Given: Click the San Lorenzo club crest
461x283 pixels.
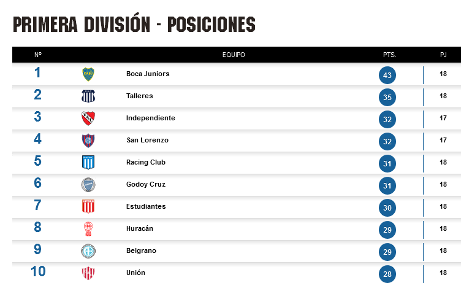Looking at the screenshot, I should pyautogui.click(x=88, y=141).
